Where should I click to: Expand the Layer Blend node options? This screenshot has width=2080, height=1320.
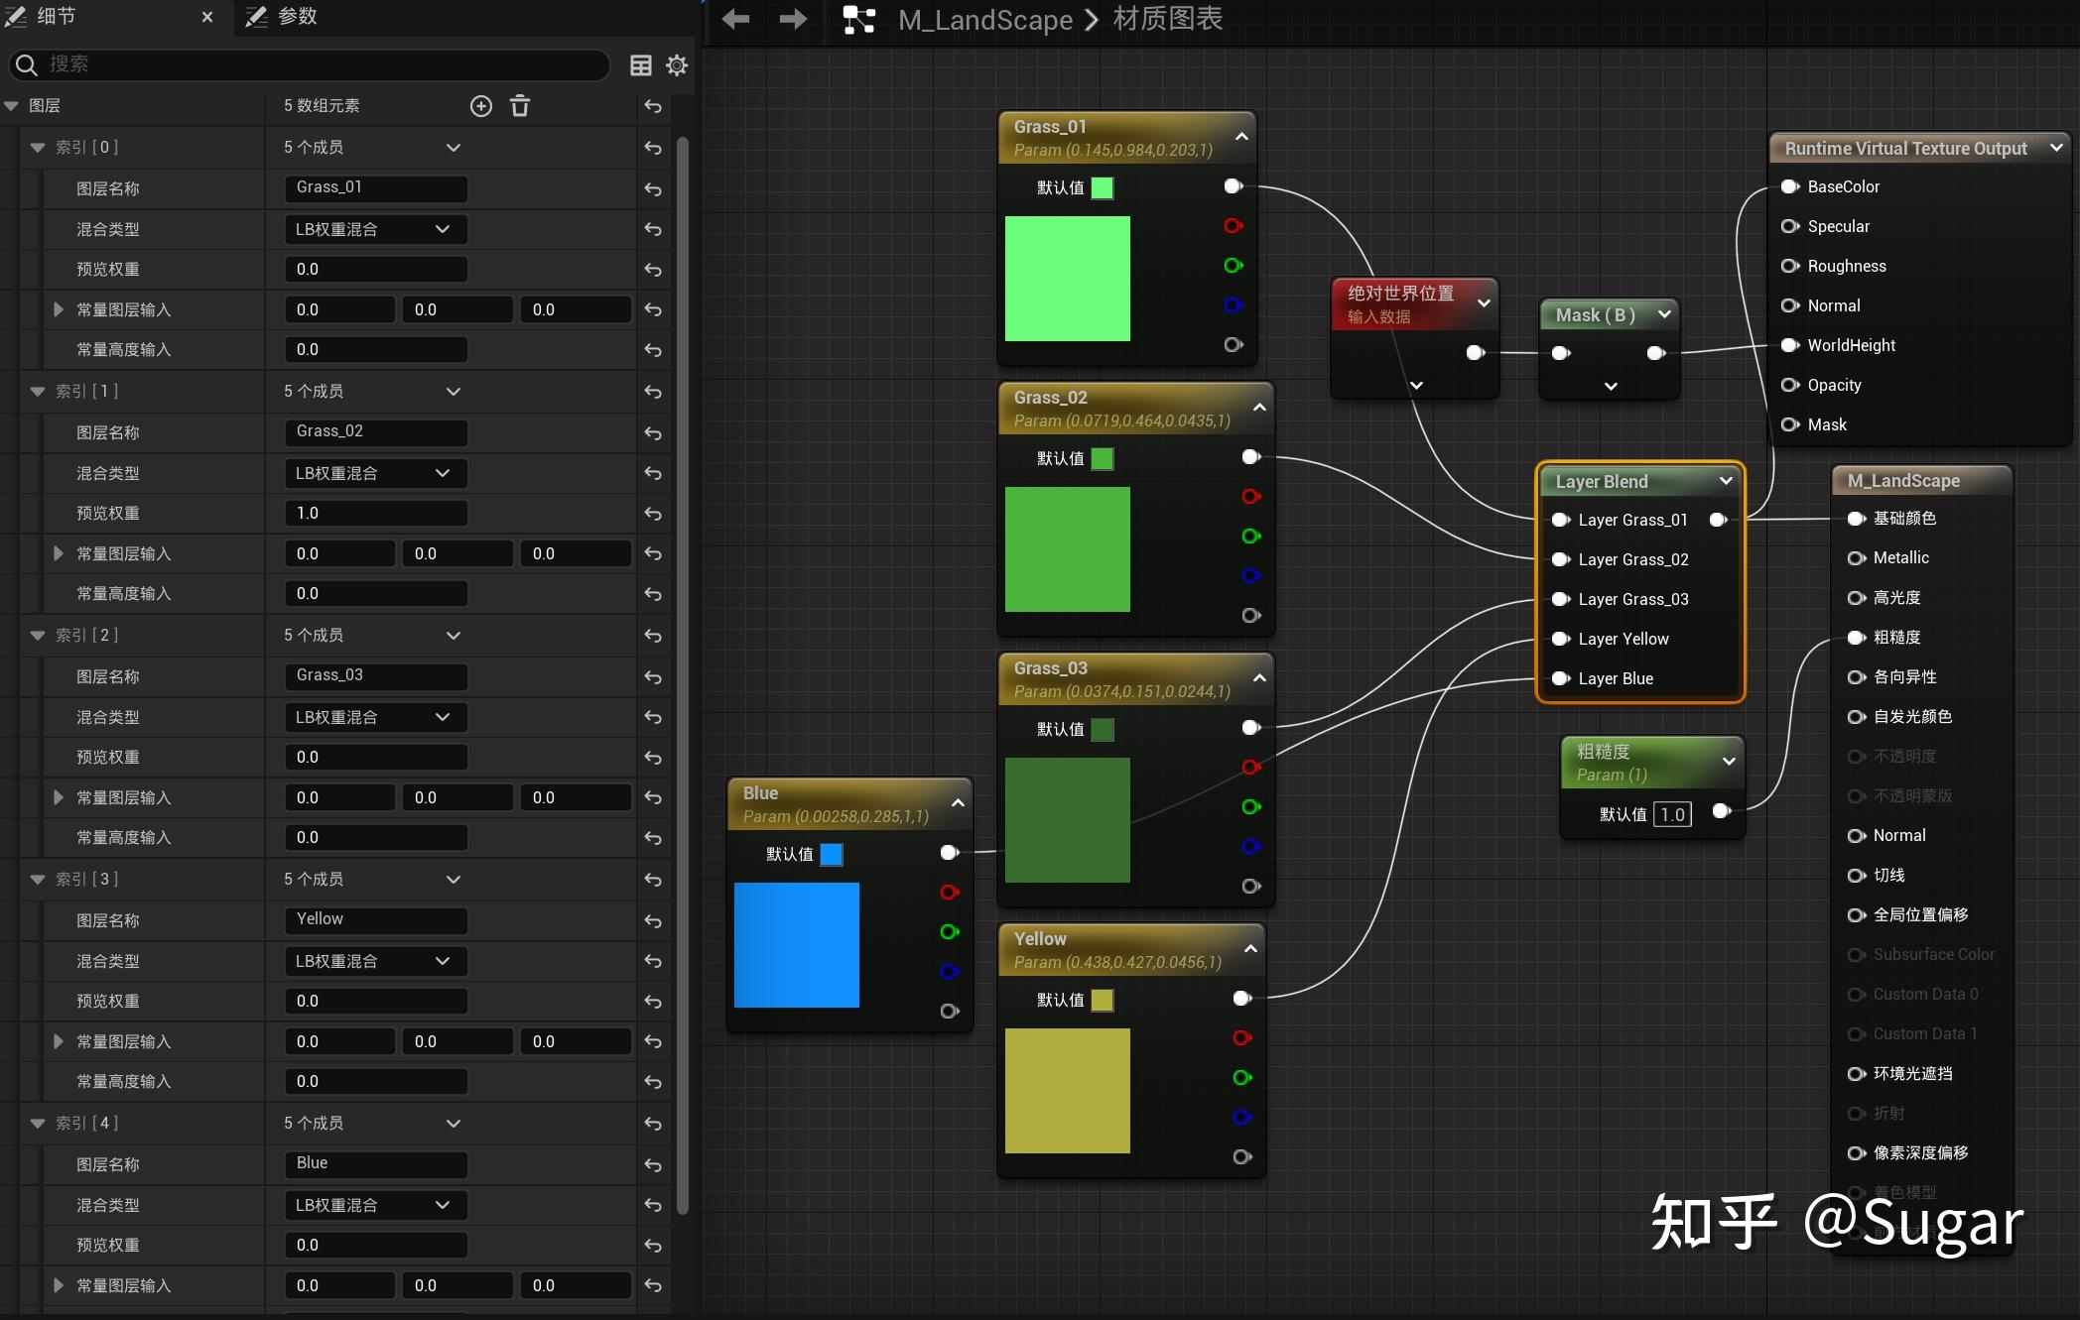1726,481
